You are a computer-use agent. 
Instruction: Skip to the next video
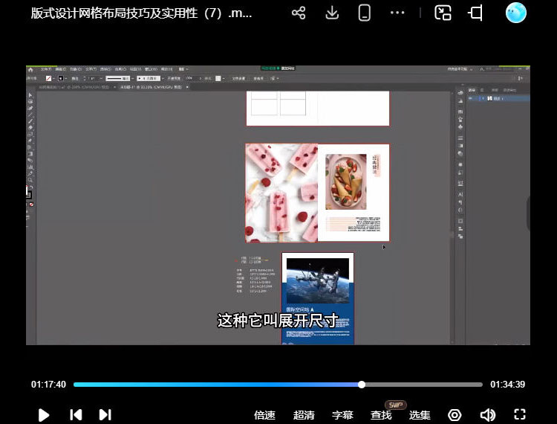[x=105, y=415]
